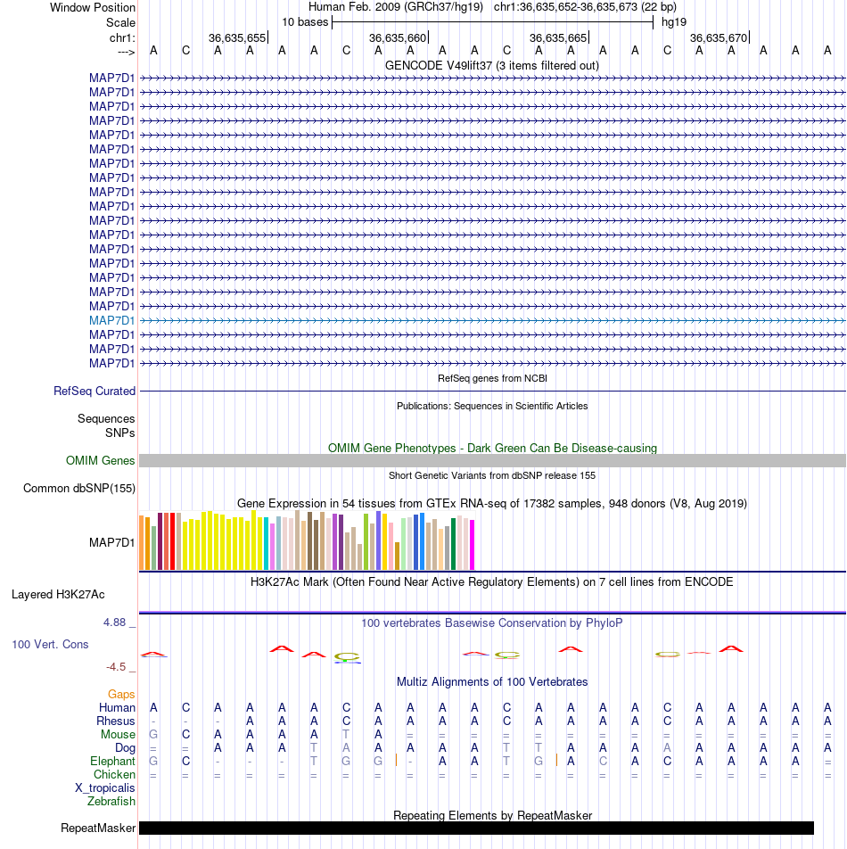Click the 'Chicken' alignment row label
847x849 pixels.
point(114,775)
